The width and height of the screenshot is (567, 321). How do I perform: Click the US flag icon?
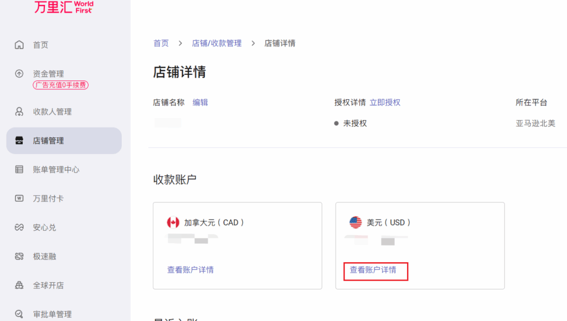[355, 222]
